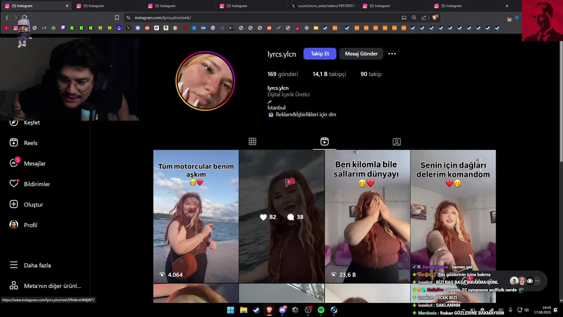The height and width of the screenshot is (317, 563).
Task: Open the three-dot options next to Mesaj Gönder
Action: point(392,54)
